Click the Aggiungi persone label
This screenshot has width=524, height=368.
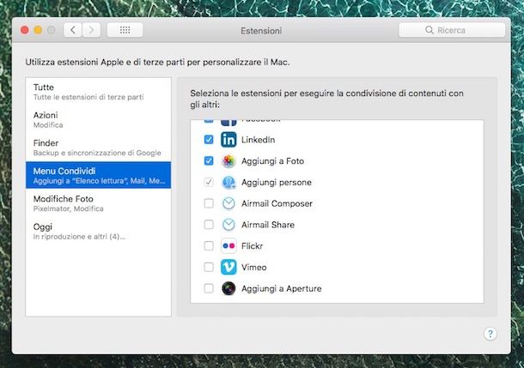[277, 183]
